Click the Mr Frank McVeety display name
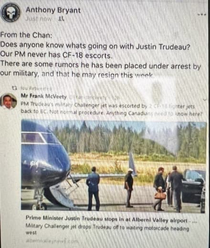 (x=44, y=96)
